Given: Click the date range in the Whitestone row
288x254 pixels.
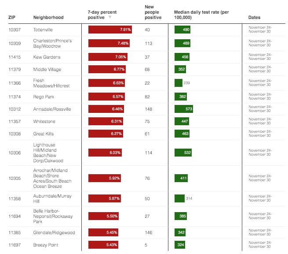Looking at the screenshot, I should click(x=260, y=121).
